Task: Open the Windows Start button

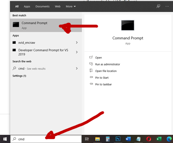Action: point(5,139)
